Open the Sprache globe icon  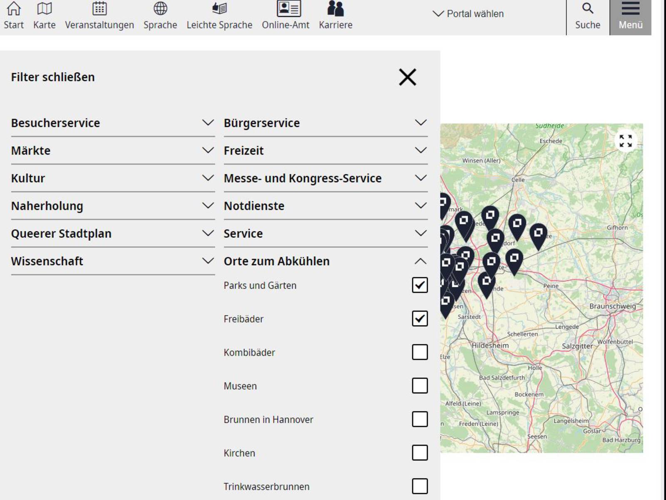click(160, 9)
